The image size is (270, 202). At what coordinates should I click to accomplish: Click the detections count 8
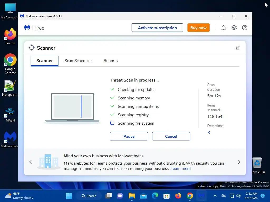(209, 133)
